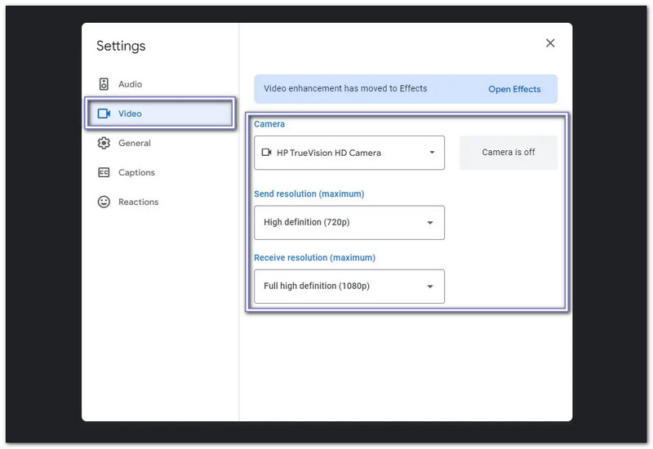
Task: Click the 'Video enhancement has moved' banner text
Action: click(x=345, y=88)
